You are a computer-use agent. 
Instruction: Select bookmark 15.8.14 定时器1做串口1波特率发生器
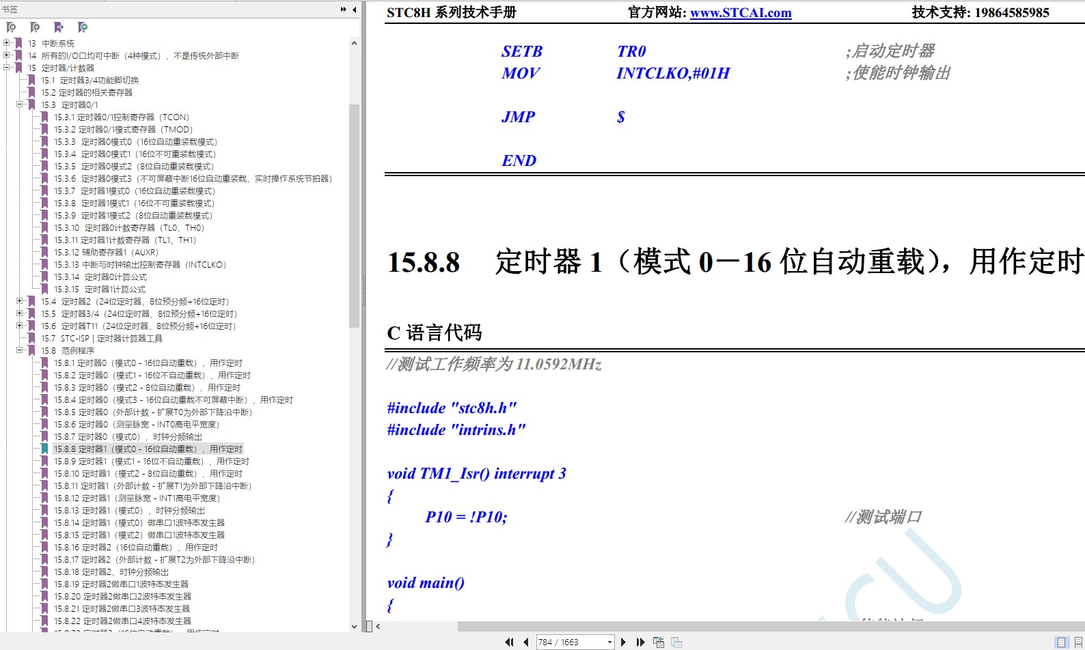(139, 523)
